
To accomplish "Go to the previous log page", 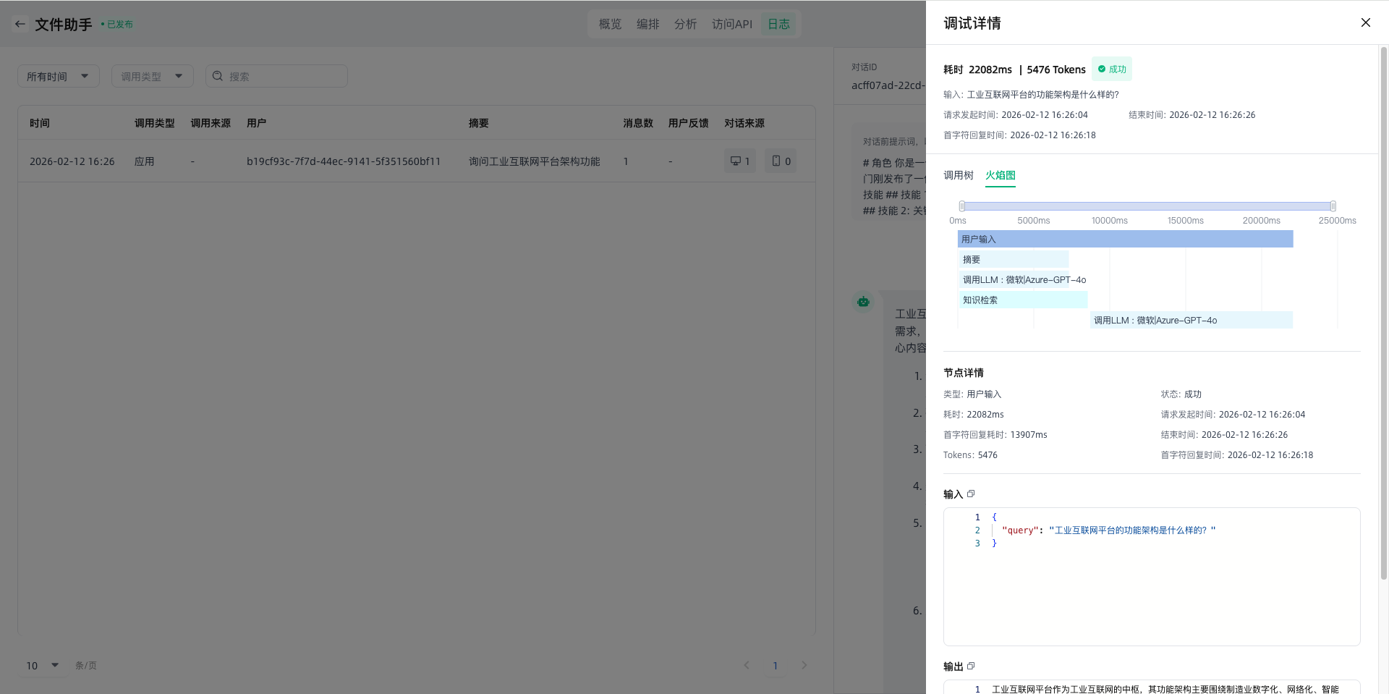I will (x=747, y=665).
